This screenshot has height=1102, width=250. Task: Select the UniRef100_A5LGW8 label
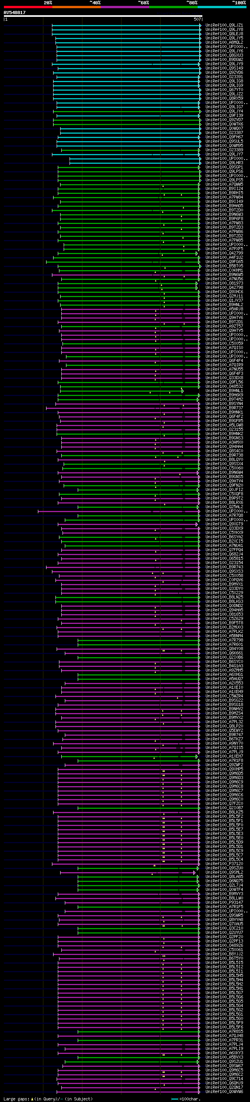(224, 425)
